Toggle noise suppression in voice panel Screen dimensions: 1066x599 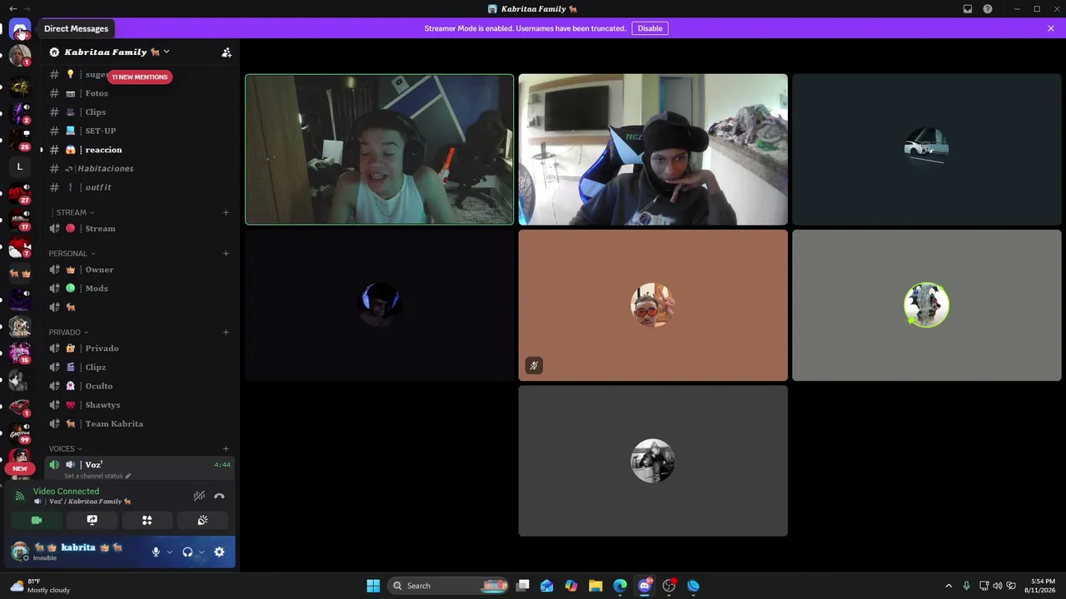click(x=199, y=496)
